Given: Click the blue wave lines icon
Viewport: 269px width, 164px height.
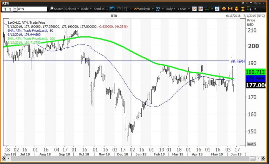Looking at the screenshot, I should coord(158,9).
